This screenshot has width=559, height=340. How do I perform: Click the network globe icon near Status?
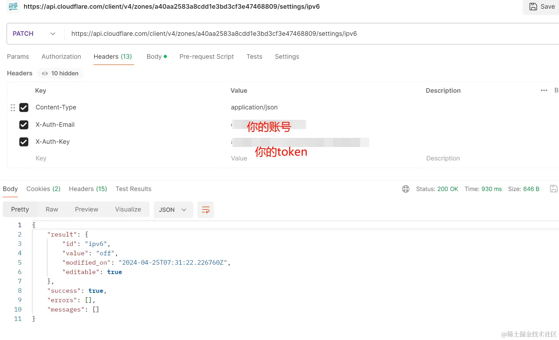(x=406, y=189)
